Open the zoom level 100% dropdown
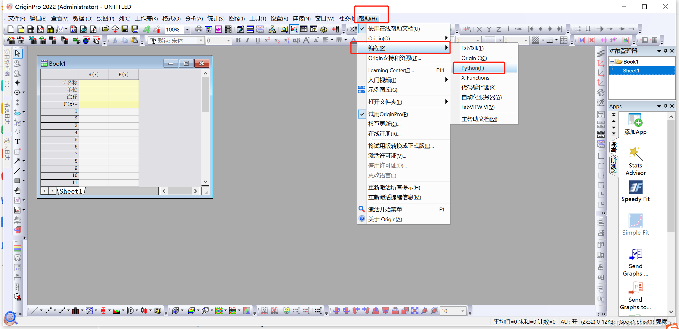 click(187, 29)
